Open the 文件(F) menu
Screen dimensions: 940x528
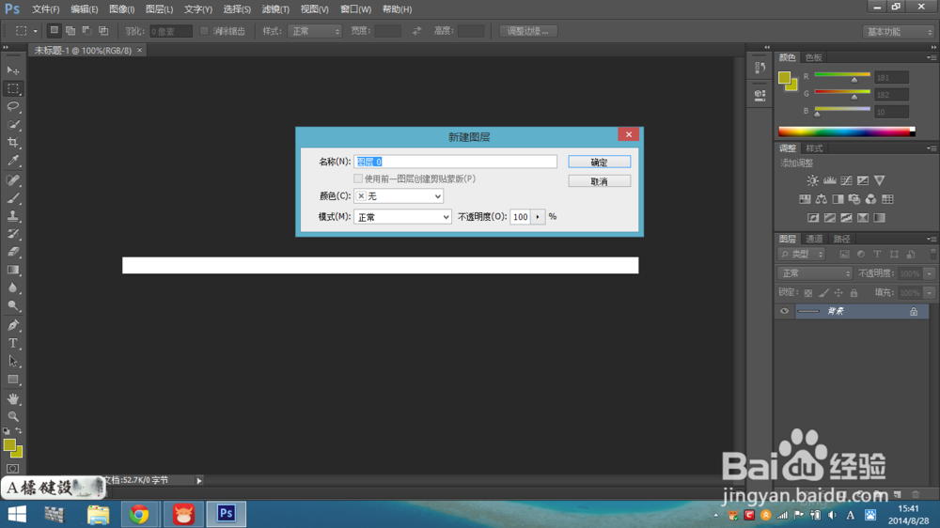click(x=45, y=9)
